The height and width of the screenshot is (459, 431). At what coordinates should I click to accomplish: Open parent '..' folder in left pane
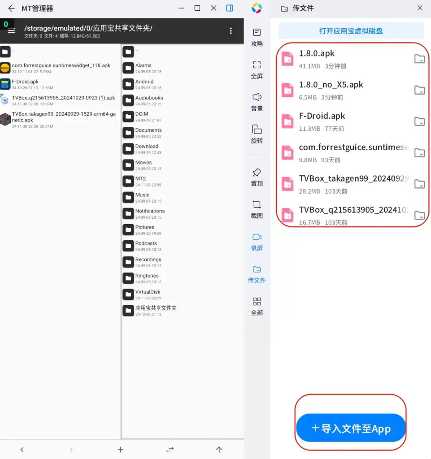point(60,52)
